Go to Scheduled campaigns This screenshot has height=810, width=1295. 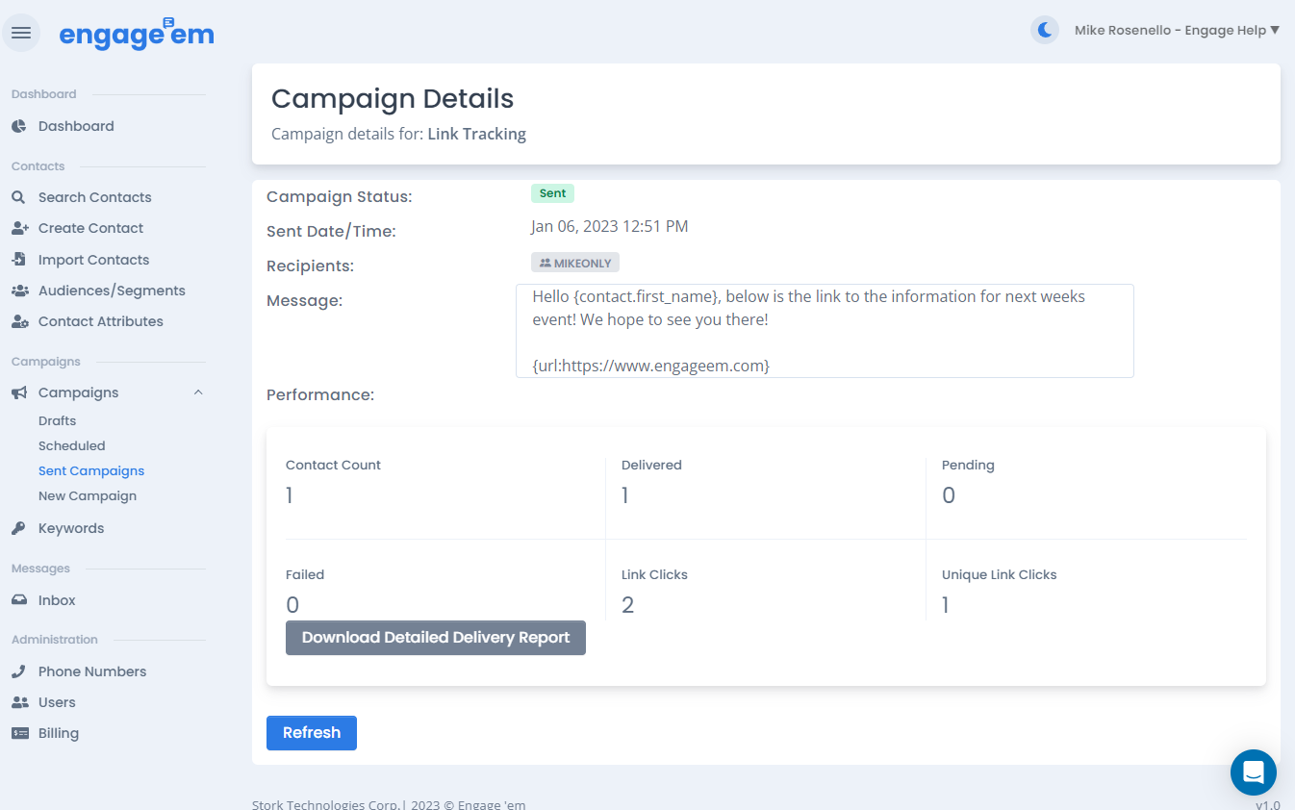pyautogui.click(x=71, y=445)
